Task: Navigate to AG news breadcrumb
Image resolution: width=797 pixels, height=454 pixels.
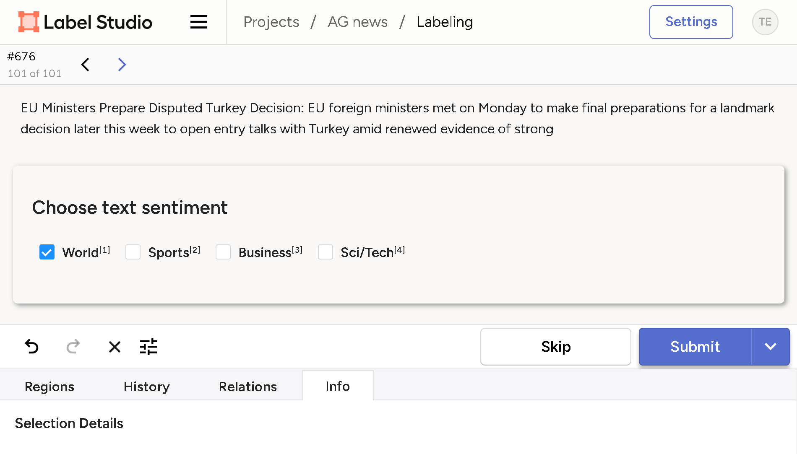Action: coord(357,22)
